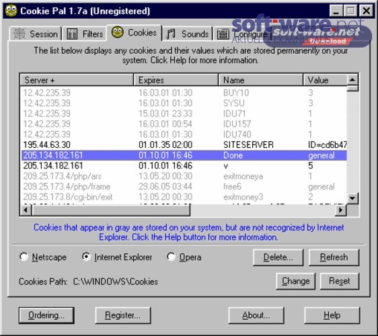Image resolution: width=378 pixels, height=336 pixels.
Task: Click Reset for the cookies path
Action: point(340,281)
